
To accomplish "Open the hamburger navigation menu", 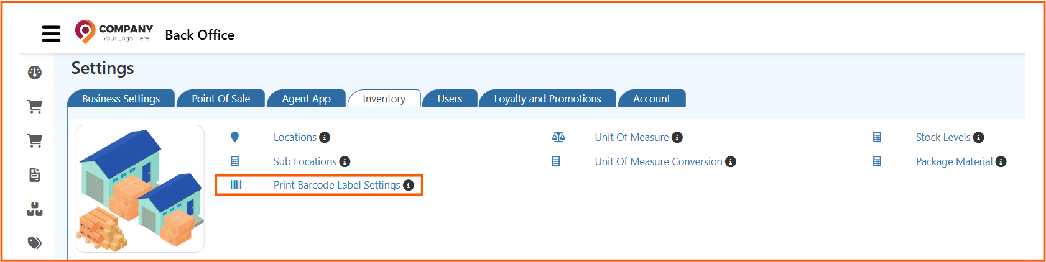I will click(x=51, y=34).
